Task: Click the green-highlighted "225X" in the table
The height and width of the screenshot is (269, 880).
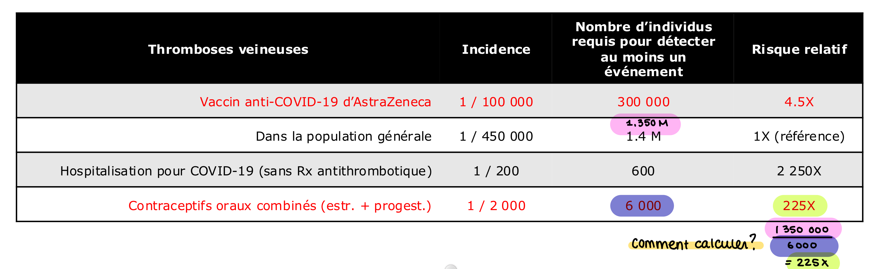Action: tap(799, 206)
